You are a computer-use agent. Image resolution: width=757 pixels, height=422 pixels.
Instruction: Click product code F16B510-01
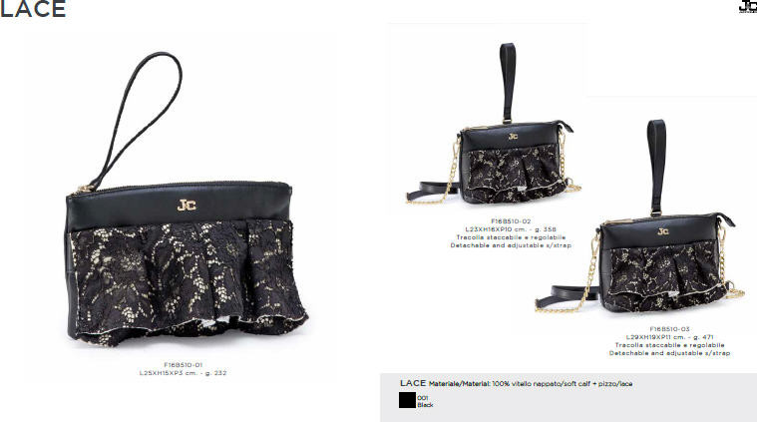coord(183,365)
